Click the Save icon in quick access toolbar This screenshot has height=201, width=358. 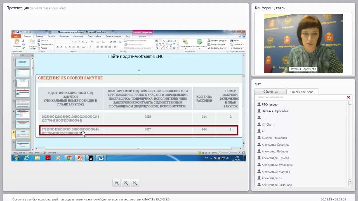pos(17,32)
